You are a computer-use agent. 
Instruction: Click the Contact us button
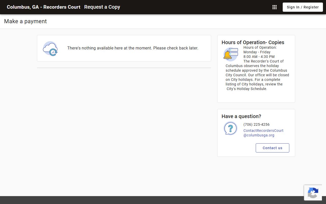[x=273, y=148]
